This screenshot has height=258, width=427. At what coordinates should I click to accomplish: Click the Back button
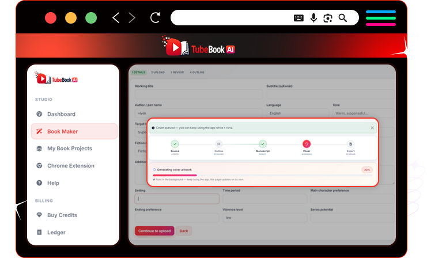tap(184, 231)
